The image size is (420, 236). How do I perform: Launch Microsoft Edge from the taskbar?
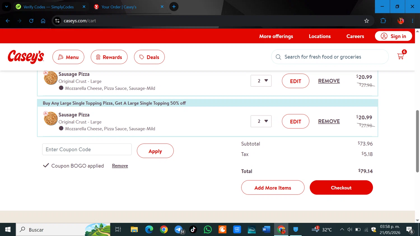pos(149,230)
